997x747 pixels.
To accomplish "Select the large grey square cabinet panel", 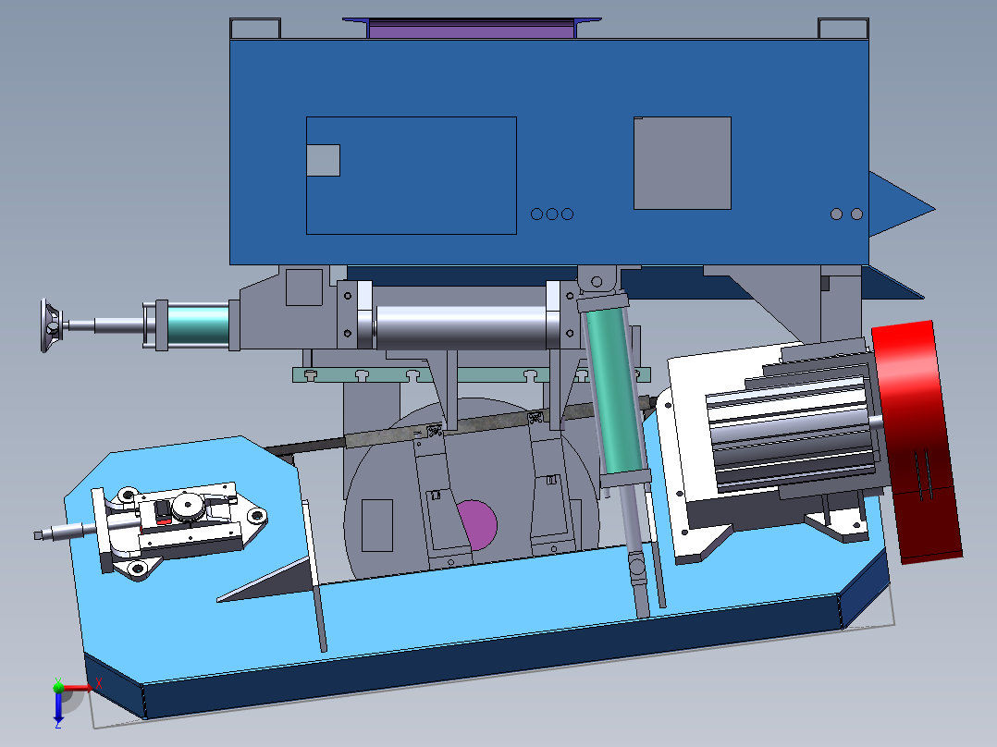I will (683, 163).
